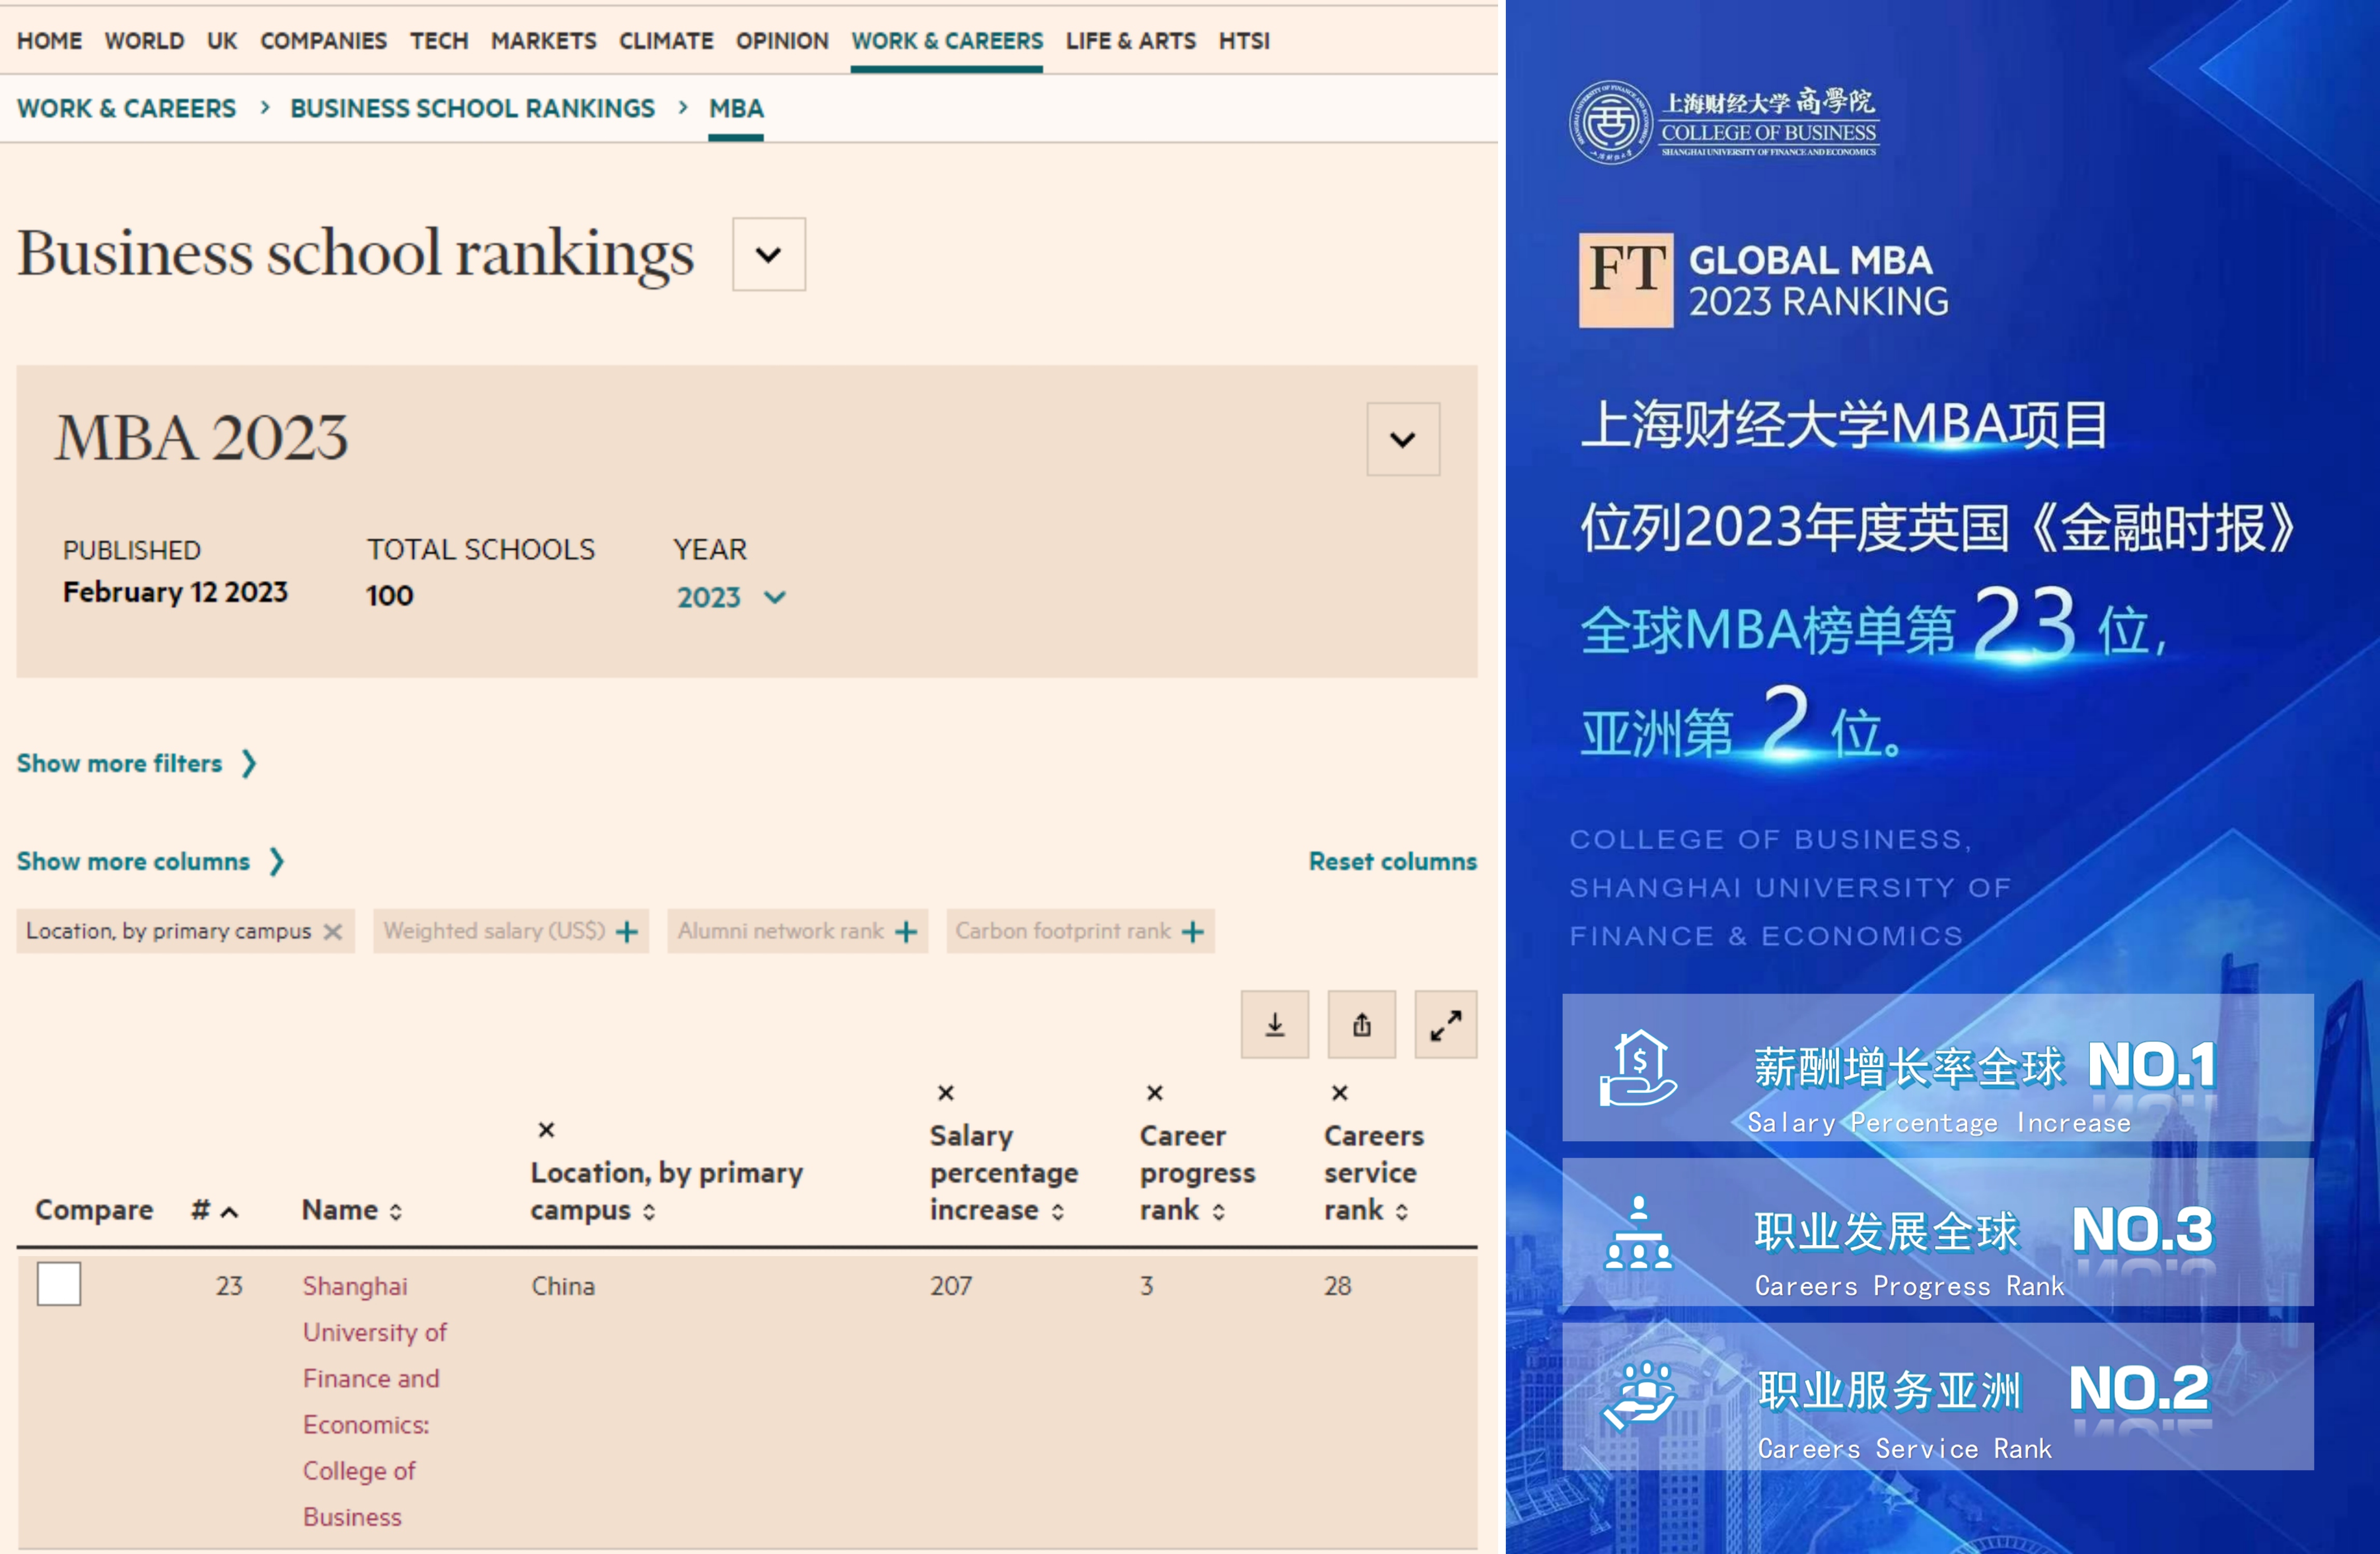Click the Salary Percentage Increase NO.1 banner

tap(1937, 1067)
